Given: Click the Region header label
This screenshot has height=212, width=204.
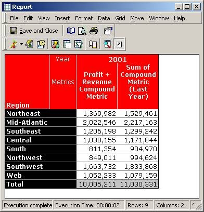Looking at the screenshot, I should pyautogui.click(x=18, y=105).
